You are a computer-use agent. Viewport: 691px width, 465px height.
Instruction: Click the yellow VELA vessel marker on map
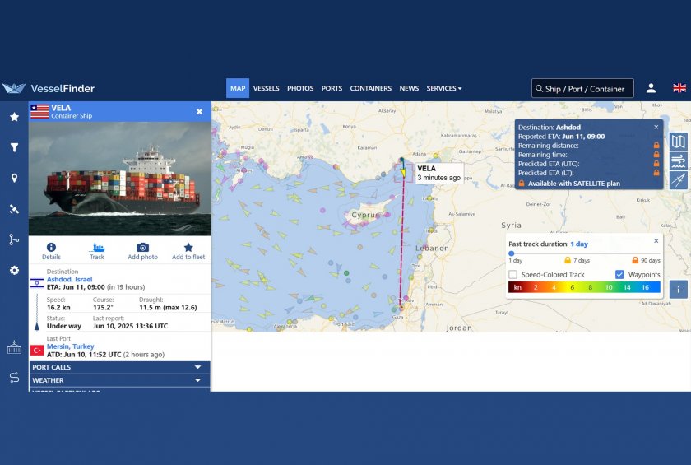(403, 172)
